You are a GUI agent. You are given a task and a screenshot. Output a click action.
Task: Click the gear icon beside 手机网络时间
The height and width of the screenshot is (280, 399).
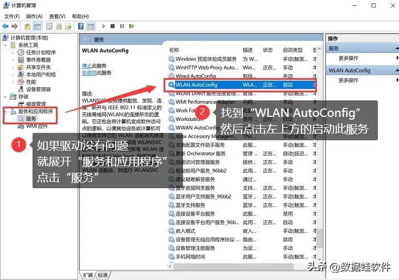coord(172,257)
